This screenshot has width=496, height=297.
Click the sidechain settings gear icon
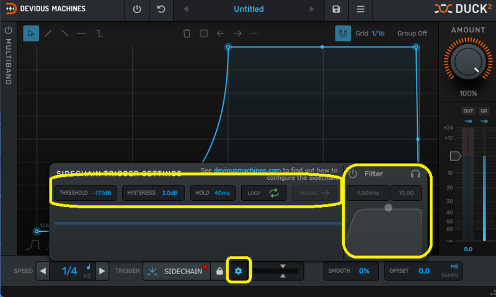238,271
